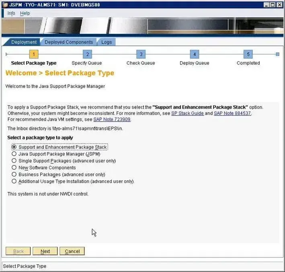Open the Info menu
The height and width of the screenshot is (272, 285).
click(x=11, y=13)
